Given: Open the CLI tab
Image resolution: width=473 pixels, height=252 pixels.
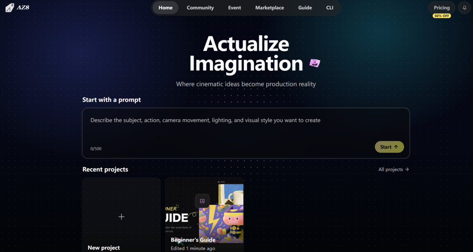Looking at the screenshot, I should click(330, 8).
